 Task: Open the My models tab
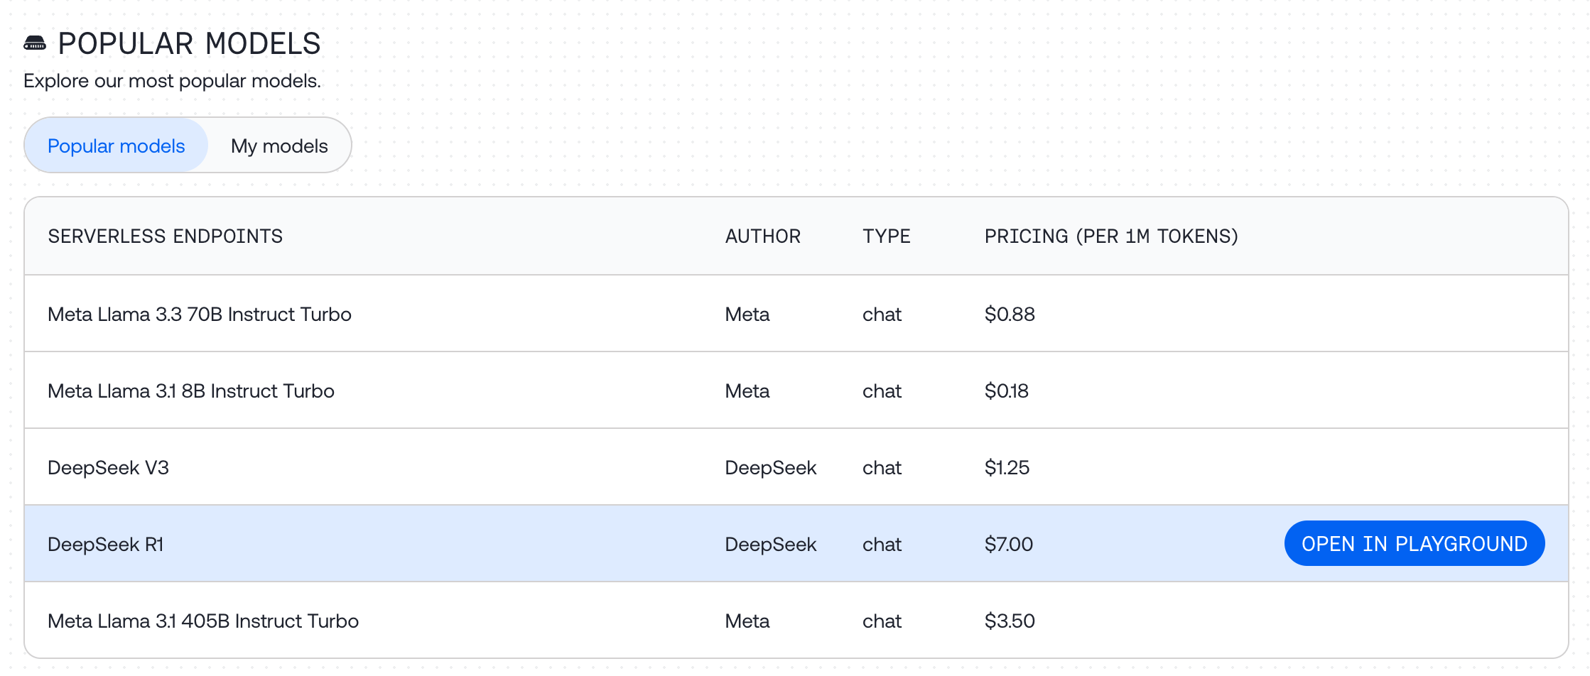coord(279,146)
